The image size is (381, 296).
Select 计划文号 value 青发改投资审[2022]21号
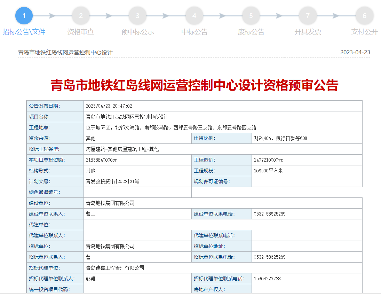(x=112, y=181)
